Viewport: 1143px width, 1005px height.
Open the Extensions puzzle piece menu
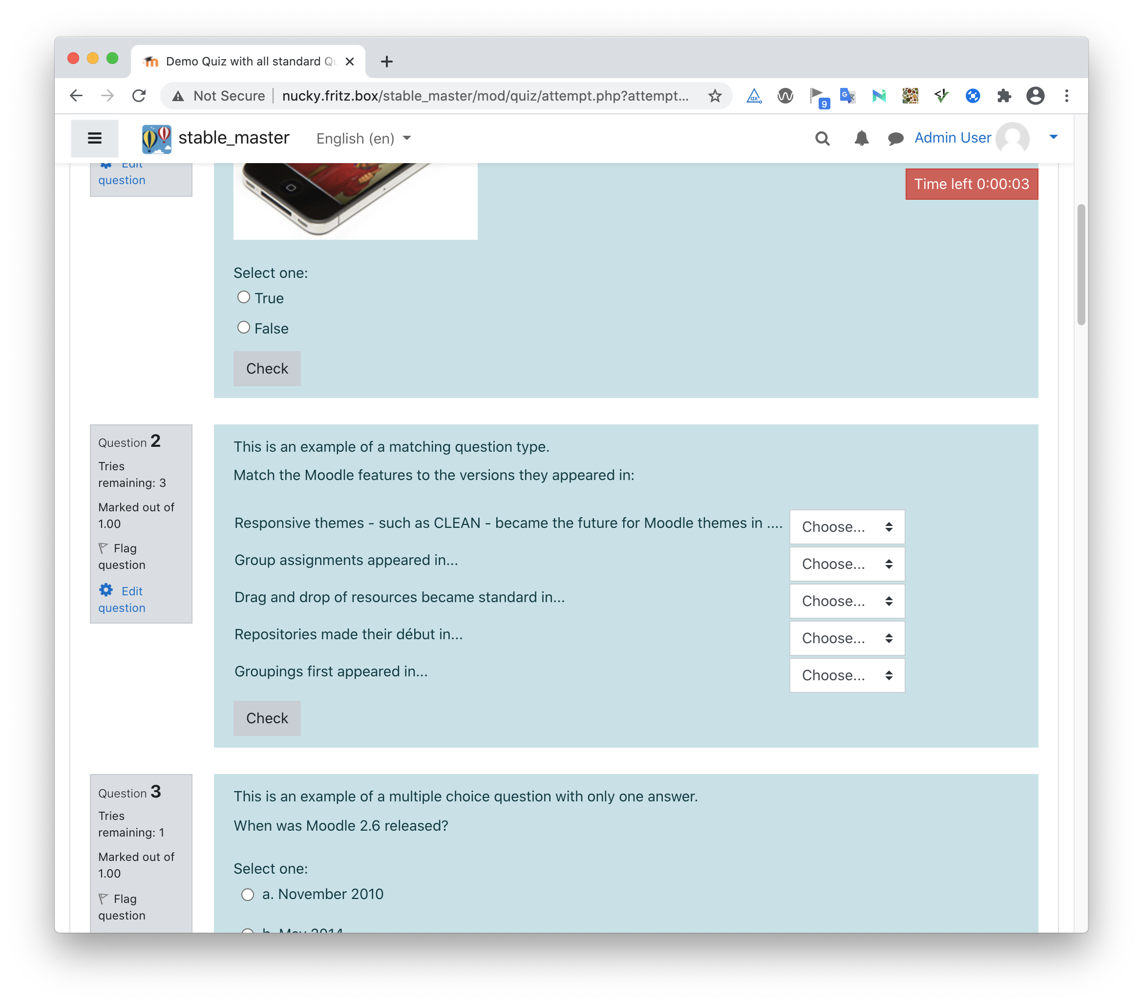1004,96
